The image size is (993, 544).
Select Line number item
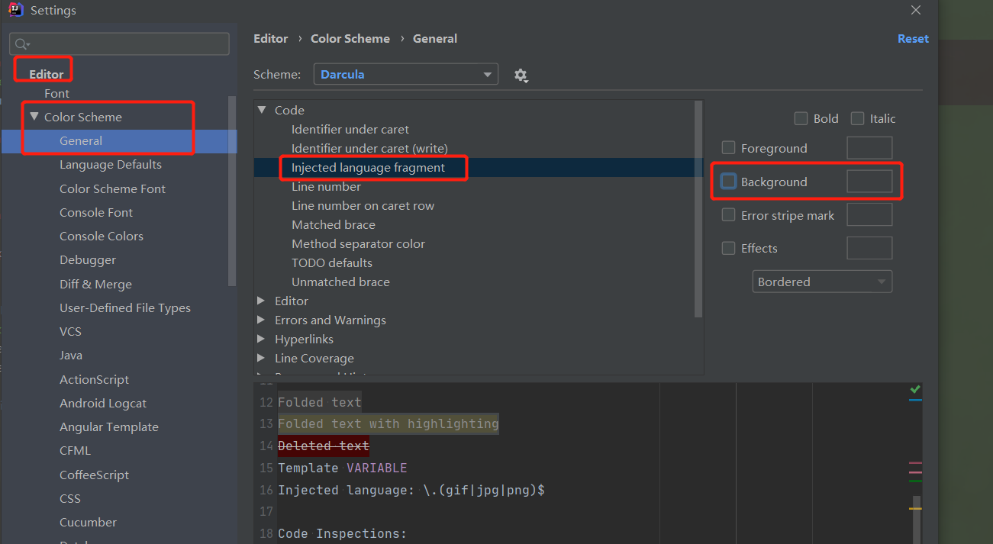tap(326, 186)
